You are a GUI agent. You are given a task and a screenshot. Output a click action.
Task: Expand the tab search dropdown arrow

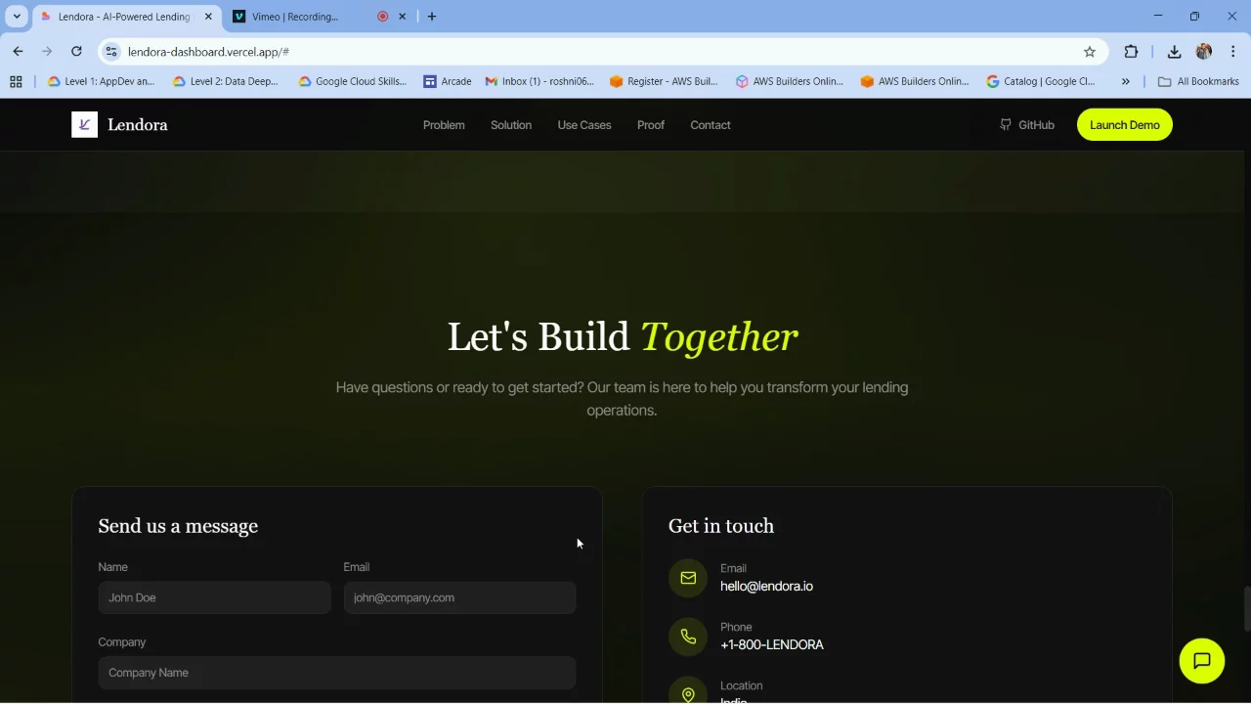(17, 17)
